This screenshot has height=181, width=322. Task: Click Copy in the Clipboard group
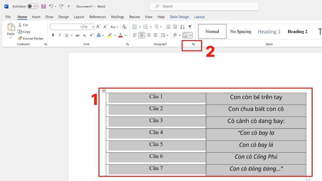[x=24, y=32]
